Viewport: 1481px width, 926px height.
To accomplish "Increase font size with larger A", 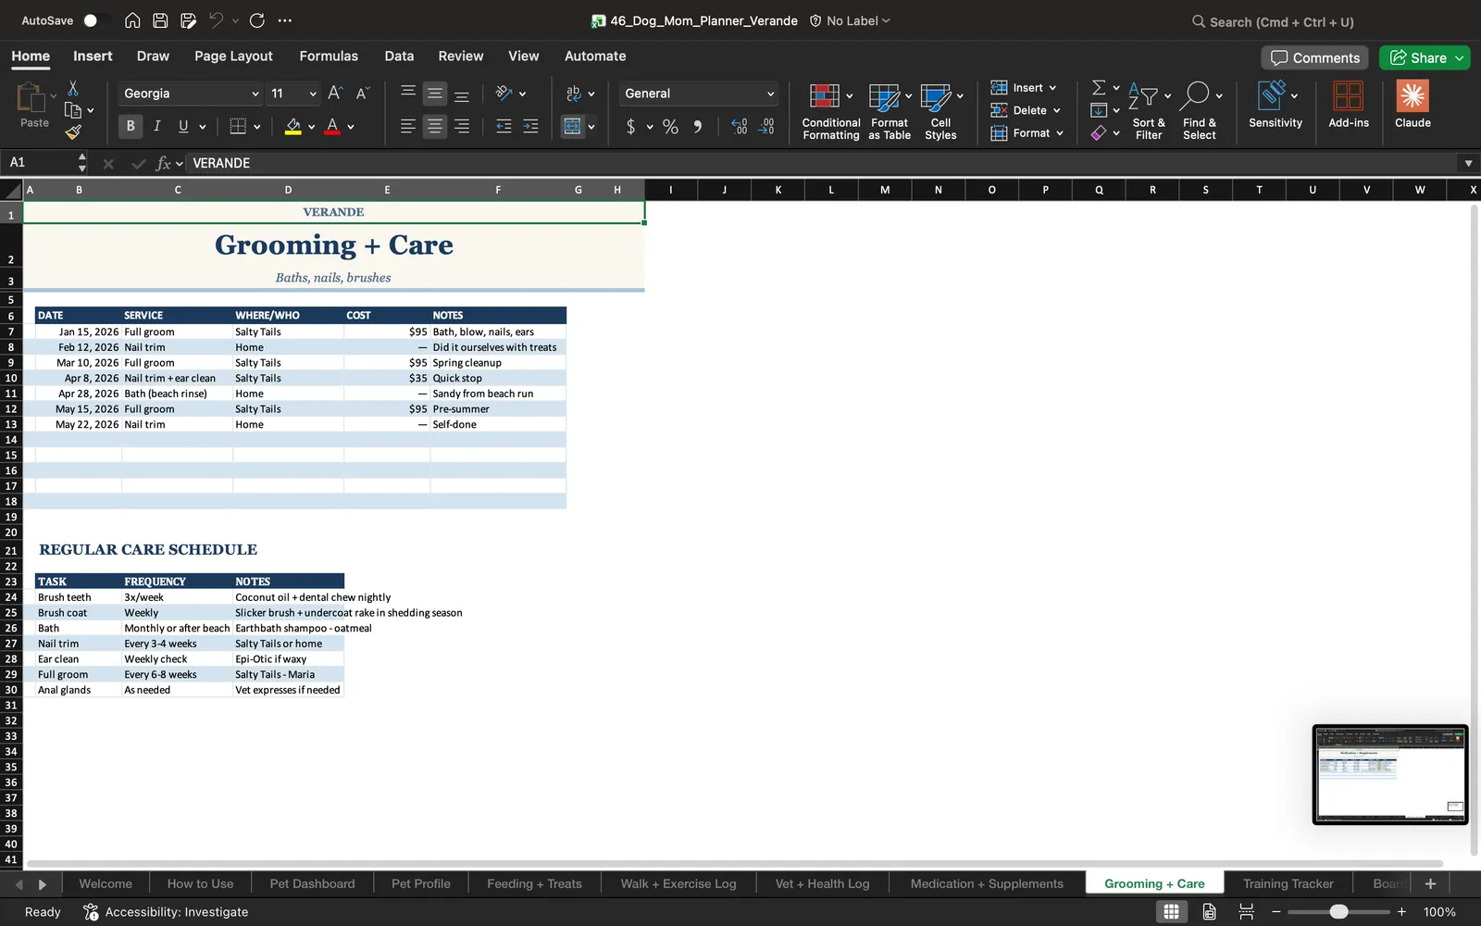I will (335, 93).
